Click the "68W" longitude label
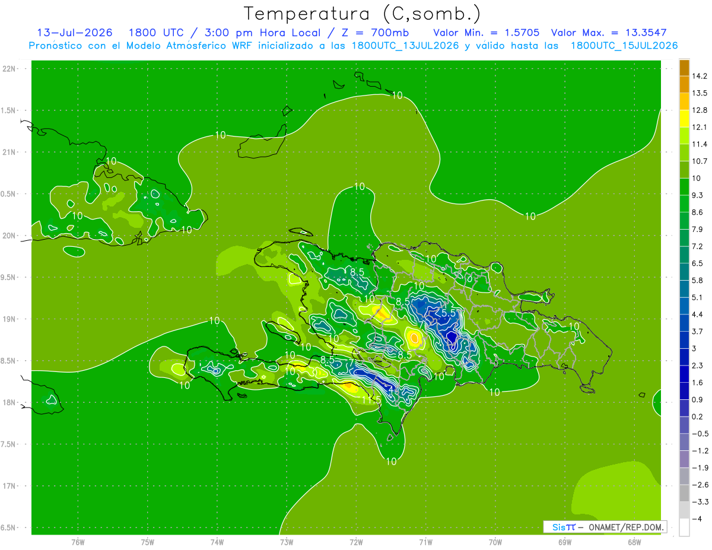This screenshot has height=550, width=712. click(634, 542)
